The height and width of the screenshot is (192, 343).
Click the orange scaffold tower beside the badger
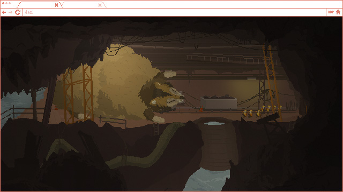pyautogui.click(x=78, y=94)
